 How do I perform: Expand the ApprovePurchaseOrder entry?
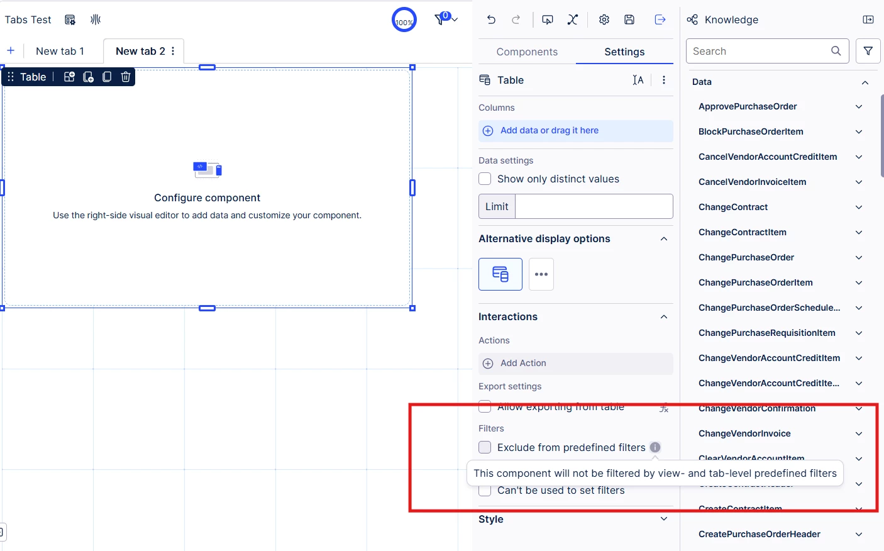[x=859, y=107]
